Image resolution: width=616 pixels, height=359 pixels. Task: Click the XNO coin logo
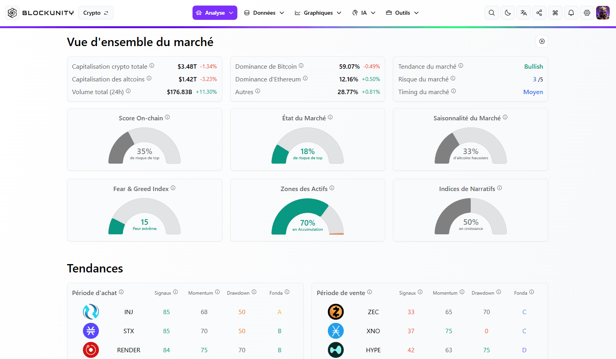tap(336, 331)
